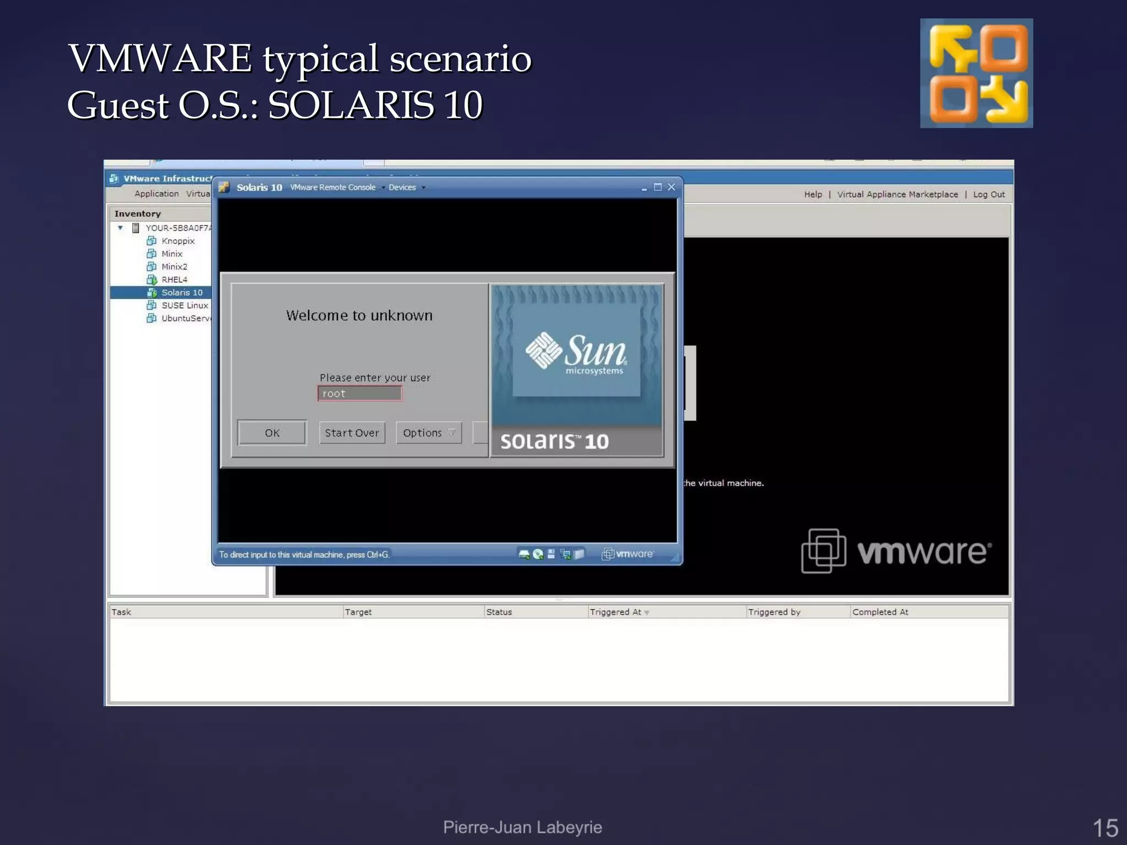Click the SUSE Linux VM icon
The height and width of the screenshot is (845, 1127).
(151, 305)
